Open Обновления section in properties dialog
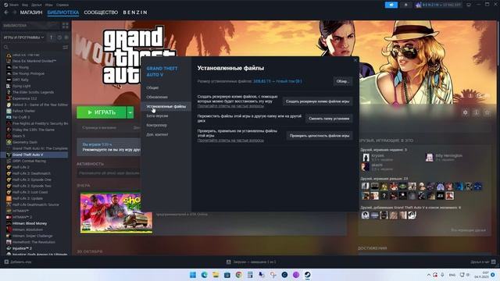The height and width of the screenshot is (281, 500). pos(157,97)
